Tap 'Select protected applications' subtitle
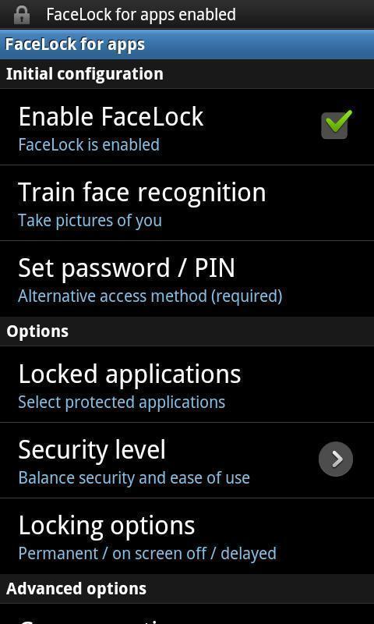 [x=122, y=402]
